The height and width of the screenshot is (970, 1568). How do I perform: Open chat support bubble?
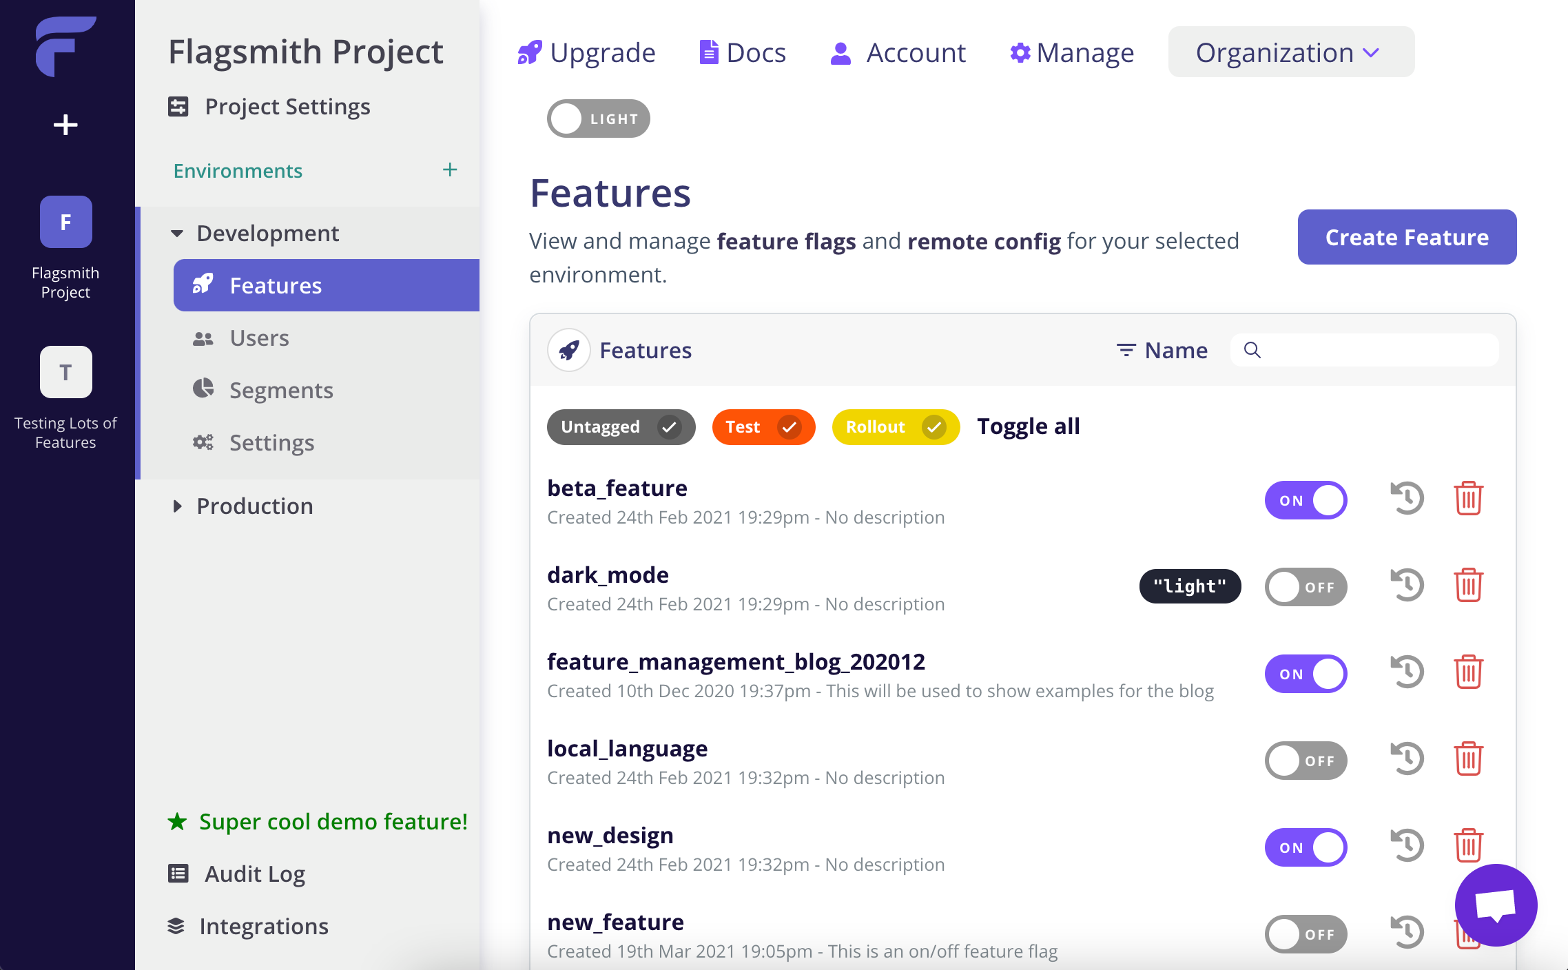pos(1496,905)
